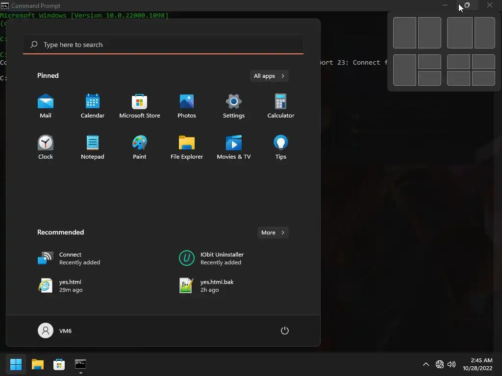This screenshot has width=502, height=376.
Task: Click the Windows Start button on taskbar
Action: tap(16, 364)
